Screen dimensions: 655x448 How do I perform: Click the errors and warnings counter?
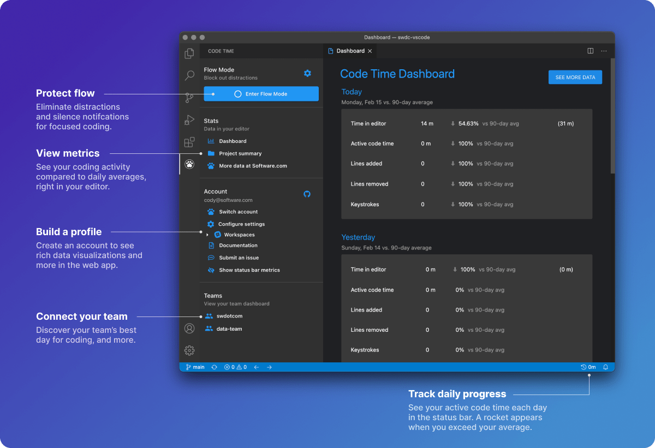coord(236,367)
